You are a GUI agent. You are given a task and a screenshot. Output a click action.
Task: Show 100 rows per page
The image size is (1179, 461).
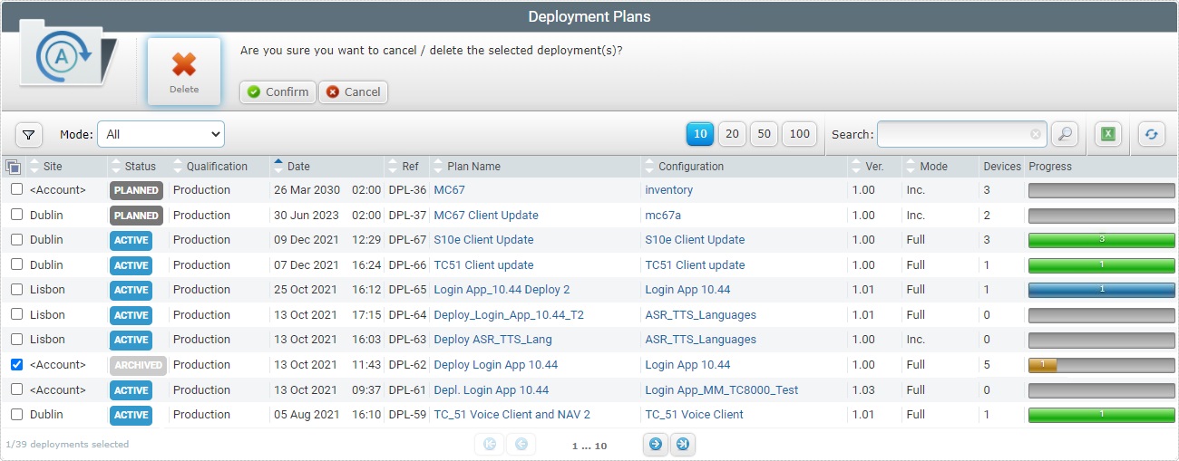(x=799, y=134)
